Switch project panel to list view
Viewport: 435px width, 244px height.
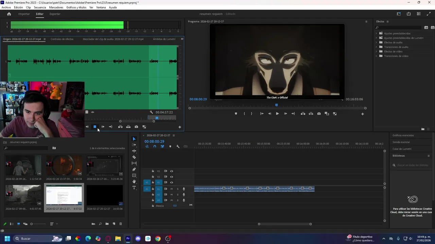[12, 224]
